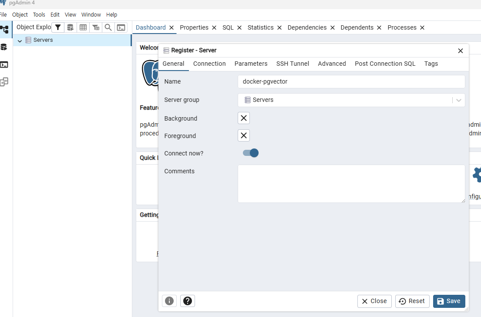The image size is (481, 317).
Task: Click the Filtered Rows icon
Action: pyautogui.click(x=96, y=27)
